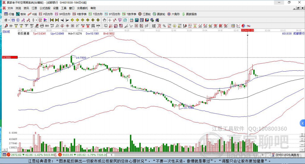Click the blue floating arrow on right edge

click(302, 123)
